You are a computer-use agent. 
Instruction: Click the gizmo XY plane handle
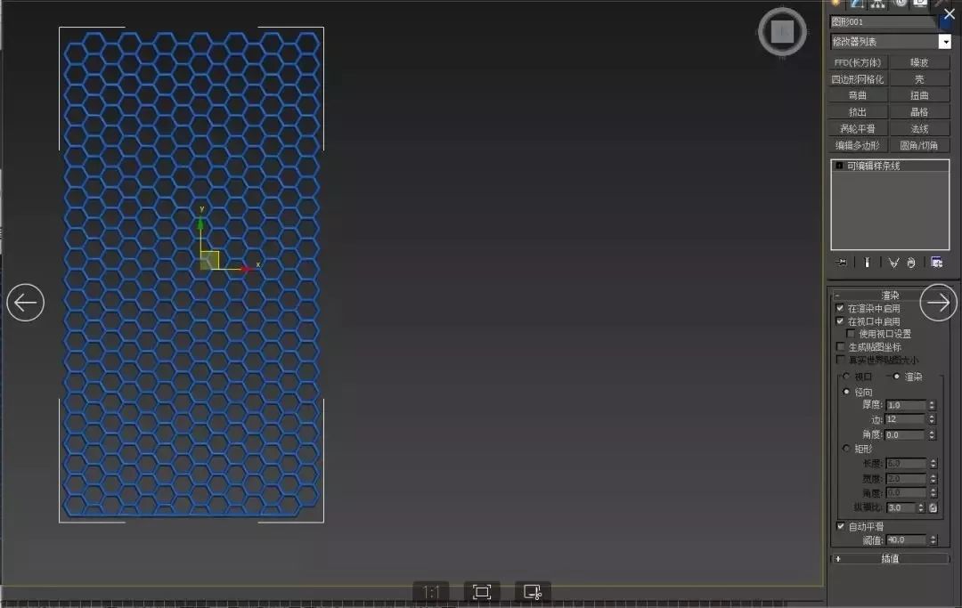pos(209,260)
